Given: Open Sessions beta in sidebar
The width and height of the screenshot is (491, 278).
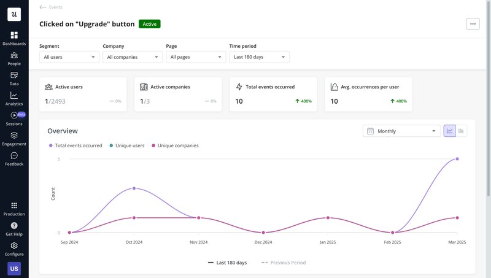Looking at the screenshot, I should click(x=14, y=115).
